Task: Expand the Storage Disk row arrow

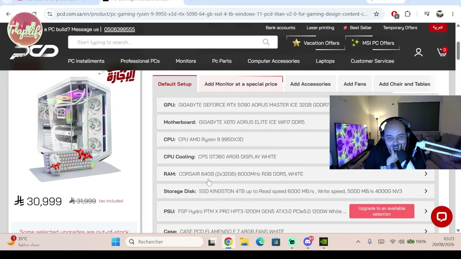Action: (x=426, y=191)
